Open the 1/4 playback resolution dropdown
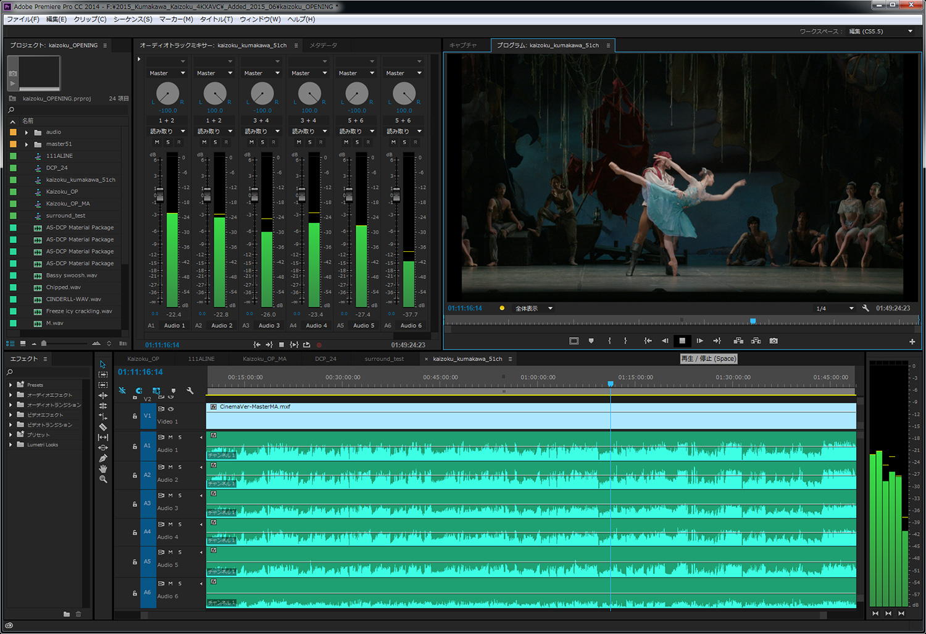The width and height of the screenshot is (926, 634). pyautogui.click(x=851, y=309)
